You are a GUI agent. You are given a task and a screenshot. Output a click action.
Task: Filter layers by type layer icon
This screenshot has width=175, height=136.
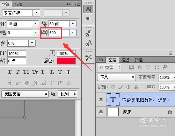coord(148,67)
